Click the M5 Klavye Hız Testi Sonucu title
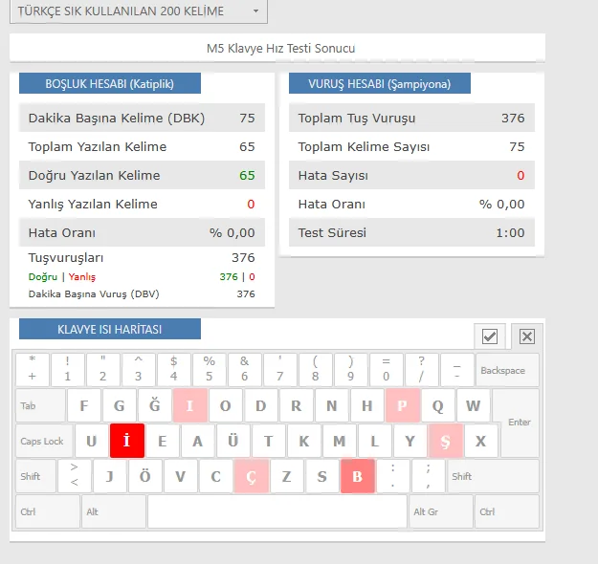Screen dimensions: 598x564 tap(280, 49)
